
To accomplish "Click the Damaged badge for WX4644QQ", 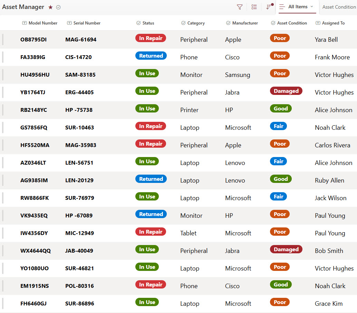I will point(286,250).
